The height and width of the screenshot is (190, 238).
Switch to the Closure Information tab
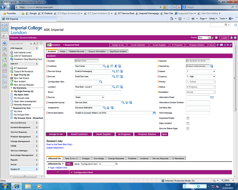[97, 51]
